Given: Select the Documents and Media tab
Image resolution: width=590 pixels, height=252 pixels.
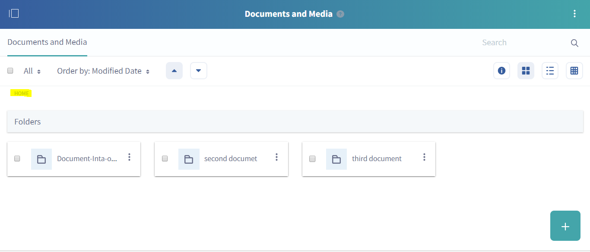Looking at the screenshot, I should (47, 42).
